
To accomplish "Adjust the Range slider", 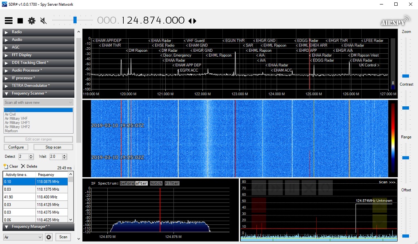I will click(406, 158).
